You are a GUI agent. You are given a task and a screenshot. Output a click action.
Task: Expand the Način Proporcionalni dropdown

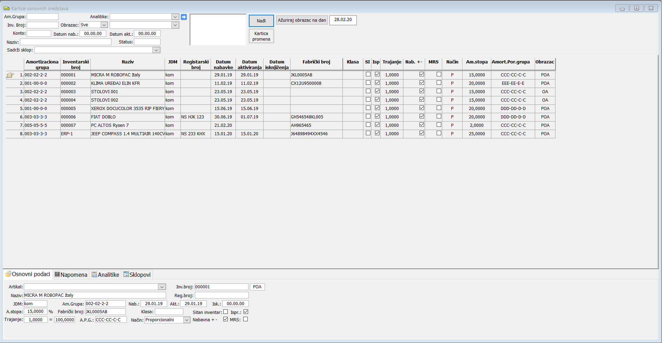(187, 320)
